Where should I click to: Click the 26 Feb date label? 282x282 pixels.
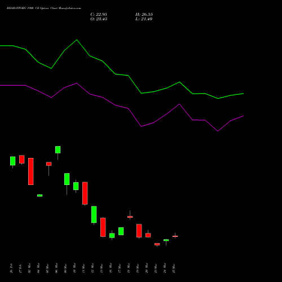click(11, 268)
